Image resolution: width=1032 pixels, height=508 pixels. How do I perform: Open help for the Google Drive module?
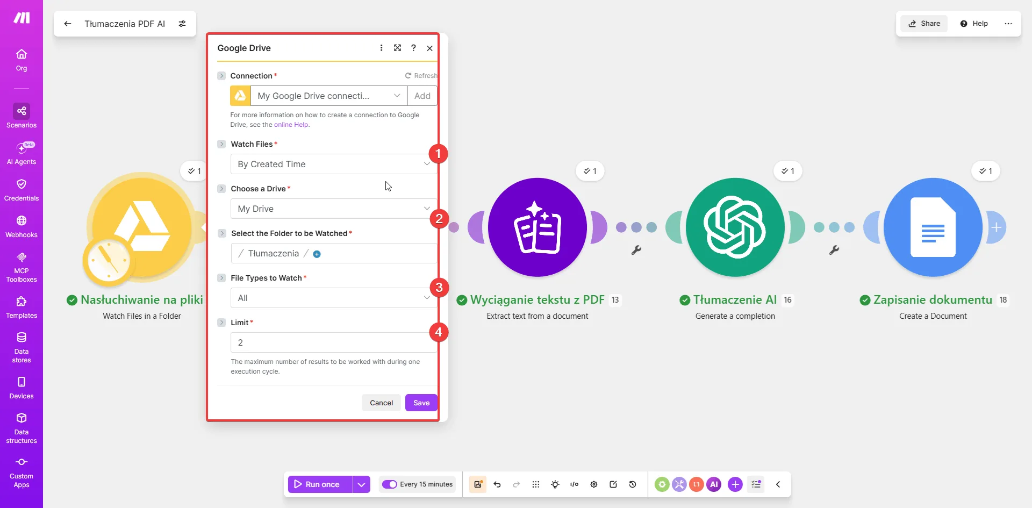413,48
